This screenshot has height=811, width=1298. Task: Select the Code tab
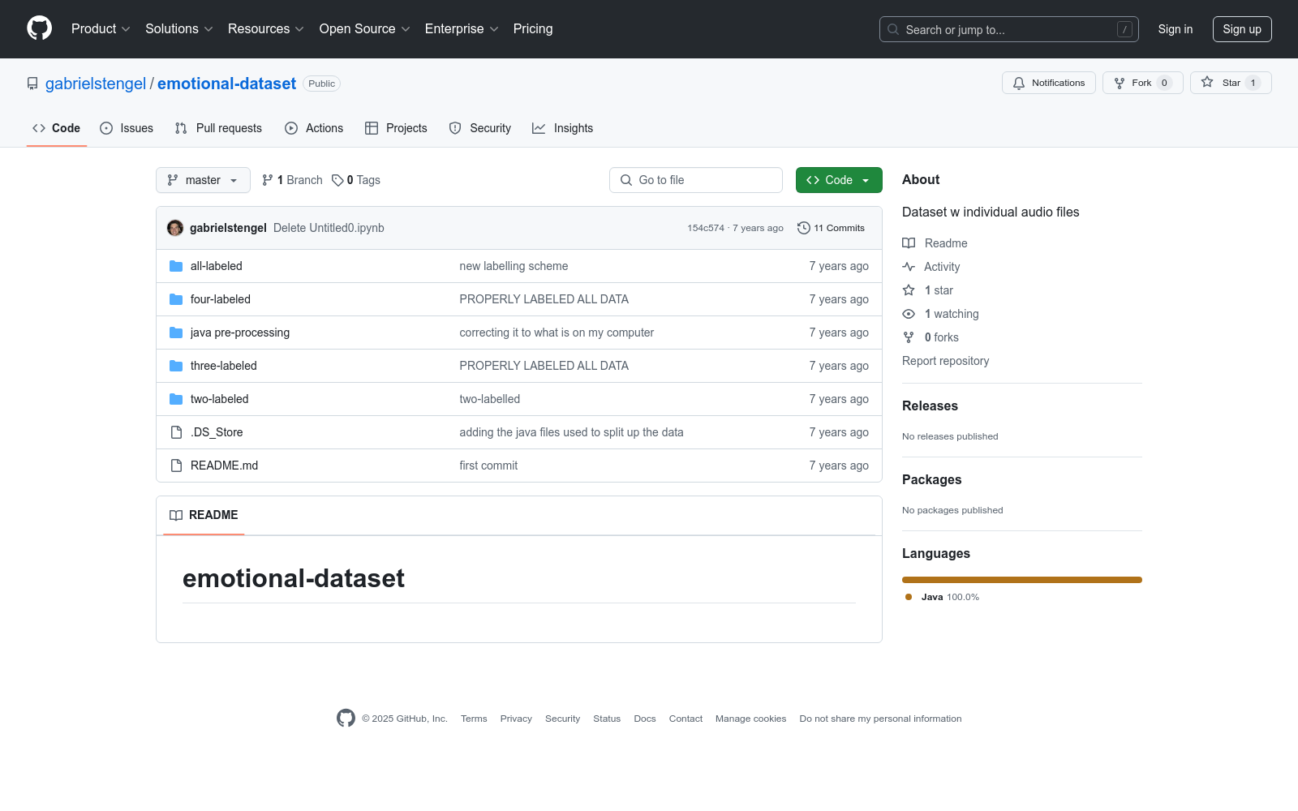pos(57,128)
